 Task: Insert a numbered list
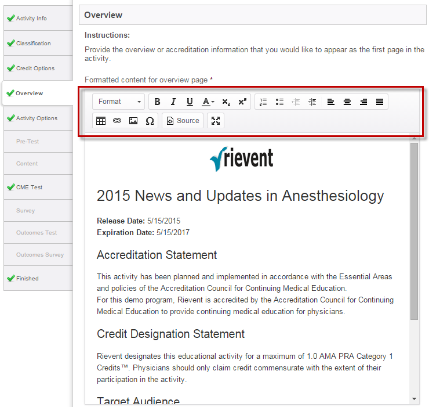[263, 102]
